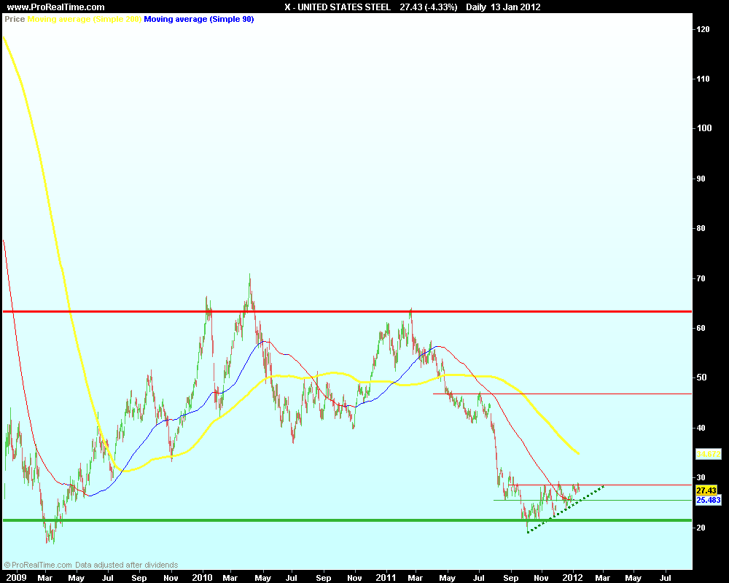
Task: Click the '13 Jan 2012' date label
Action: pos(515,7)
